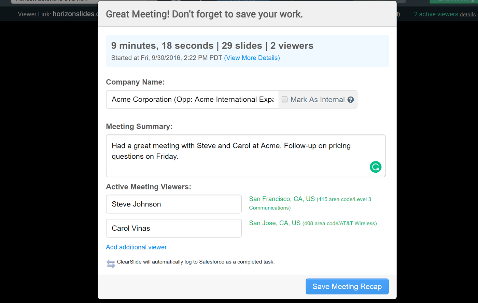Edit the Carol Vinas viewer name field

point(174,228)
